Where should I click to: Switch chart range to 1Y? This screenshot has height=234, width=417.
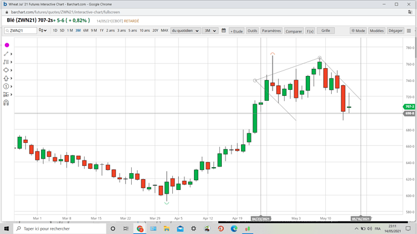tap(102, 31)
